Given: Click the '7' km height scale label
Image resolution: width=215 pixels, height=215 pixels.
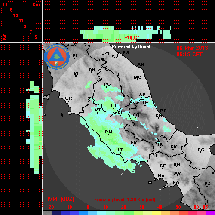Looking at the screenshot, I should (31, 32).
